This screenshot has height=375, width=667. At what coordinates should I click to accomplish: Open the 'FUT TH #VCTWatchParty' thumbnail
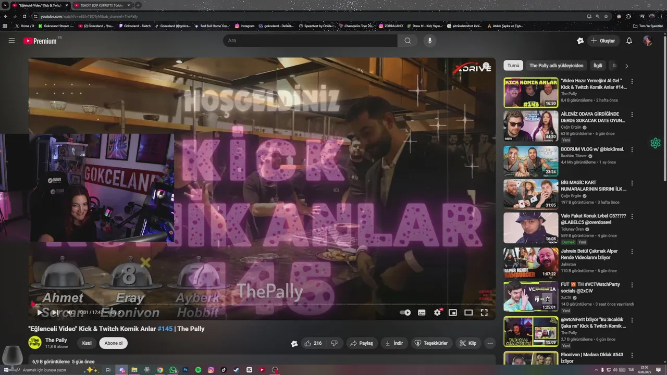pyautogui.click(x=530, y=296)
